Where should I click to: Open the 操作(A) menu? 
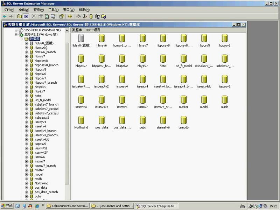(x=24, y=10)
